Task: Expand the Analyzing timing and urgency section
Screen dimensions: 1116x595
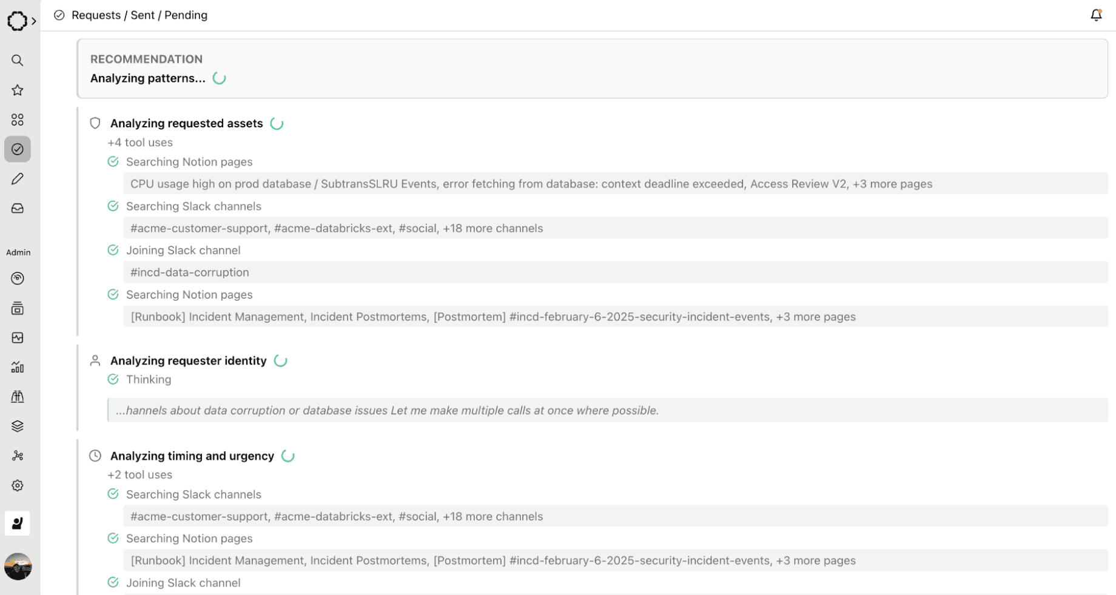Action: pos(192,455)
